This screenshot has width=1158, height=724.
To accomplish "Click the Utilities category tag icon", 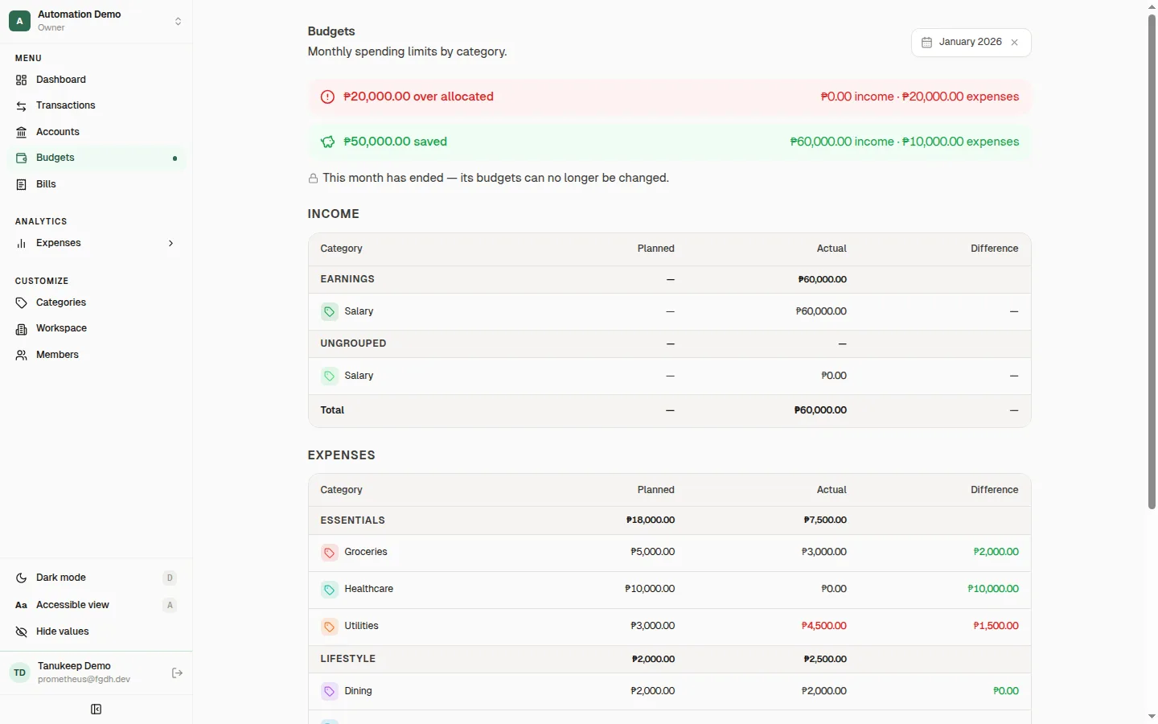I will pos(329,627).
